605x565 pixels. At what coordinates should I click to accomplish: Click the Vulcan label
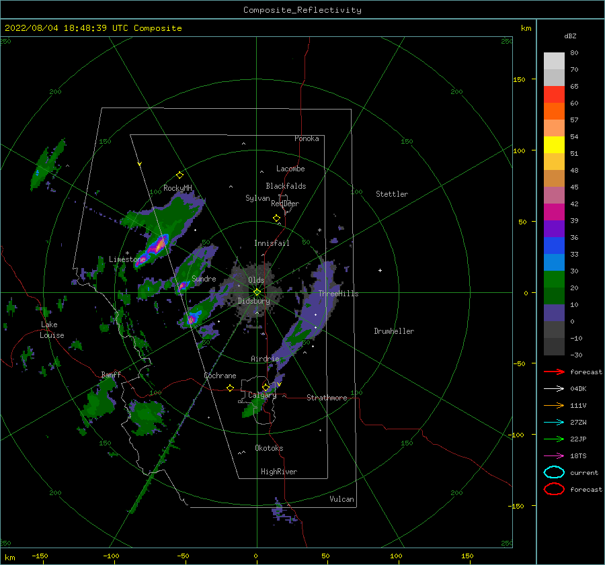point(342,499)
